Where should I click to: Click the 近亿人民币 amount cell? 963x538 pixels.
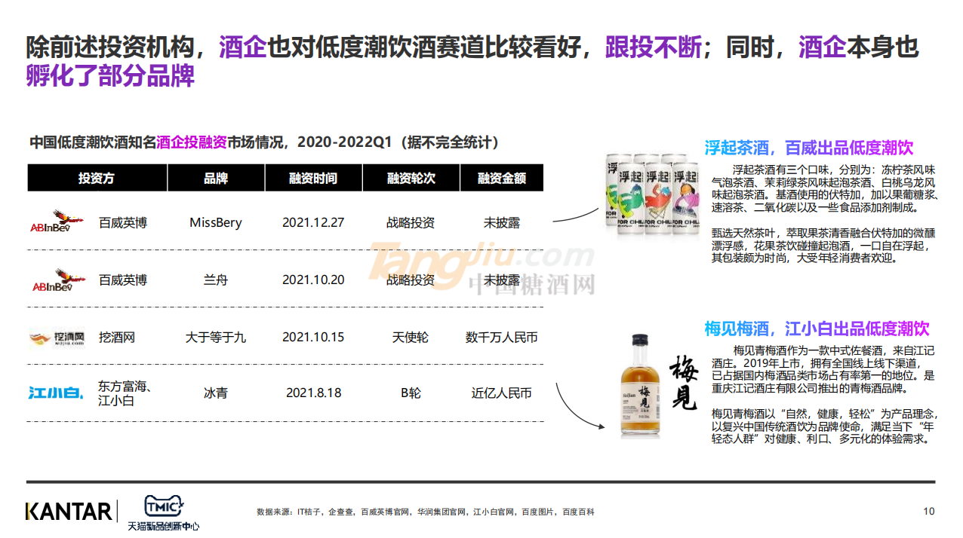click(x=502, y=393)
